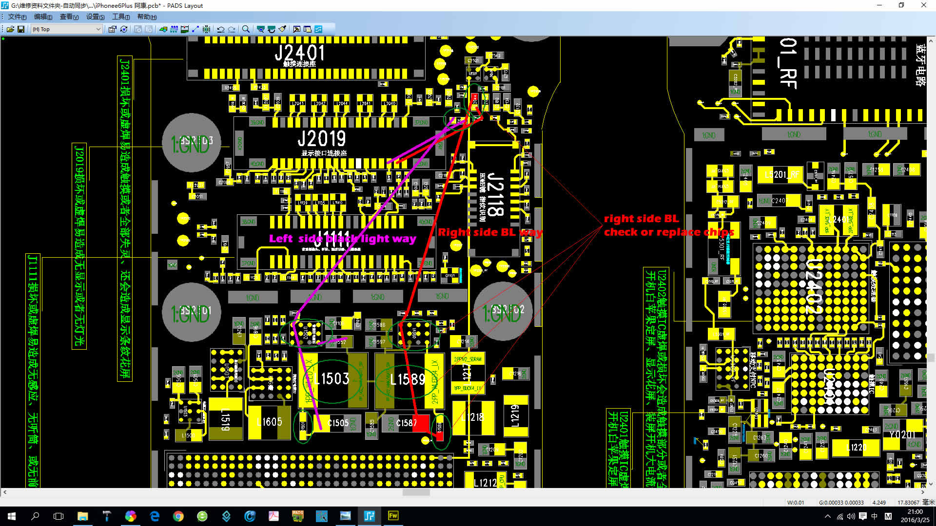Open the PADS Router link icon

point(318,29)
